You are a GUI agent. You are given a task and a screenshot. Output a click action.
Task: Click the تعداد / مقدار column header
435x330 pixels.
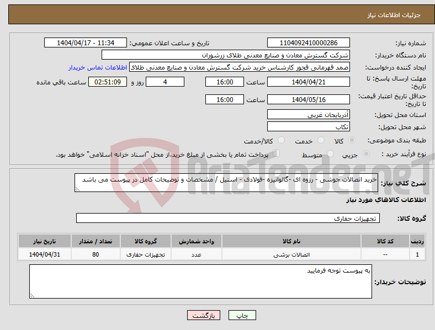tap(96, 241)
